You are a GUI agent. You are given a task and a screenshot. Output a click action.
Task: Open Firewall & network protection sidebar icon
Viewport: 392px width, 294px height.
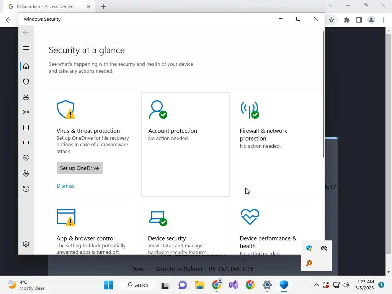[26, 112]
